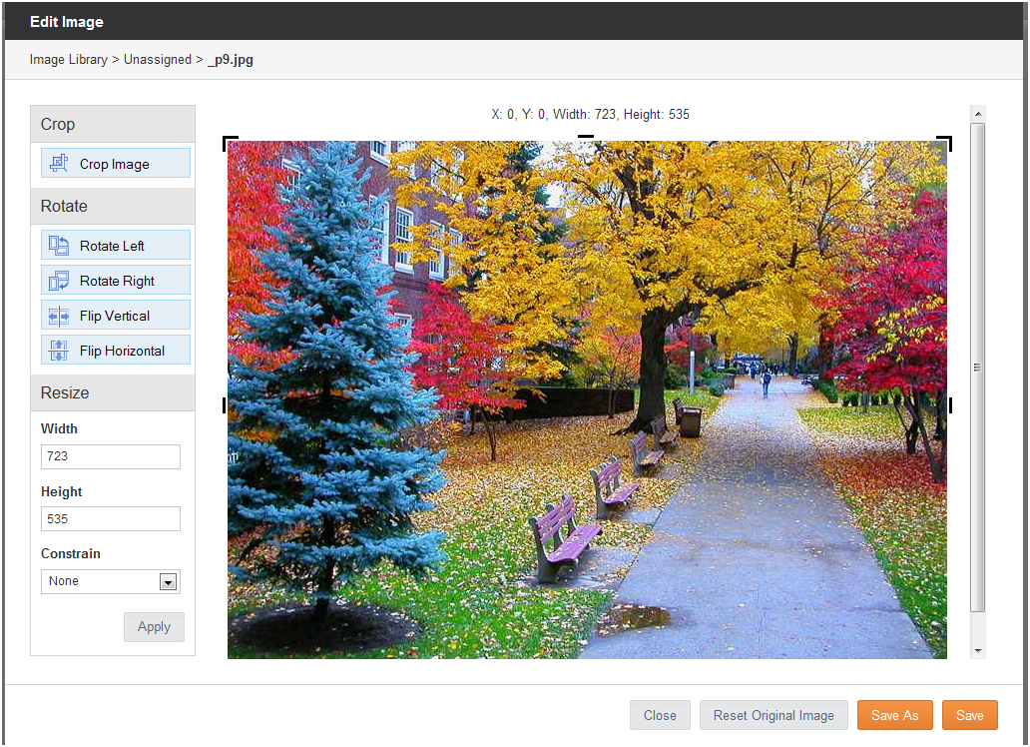The width and height of the screenshot is (1030, 747).
Task: Click the Height input field
Action: (x=111, y=519)
